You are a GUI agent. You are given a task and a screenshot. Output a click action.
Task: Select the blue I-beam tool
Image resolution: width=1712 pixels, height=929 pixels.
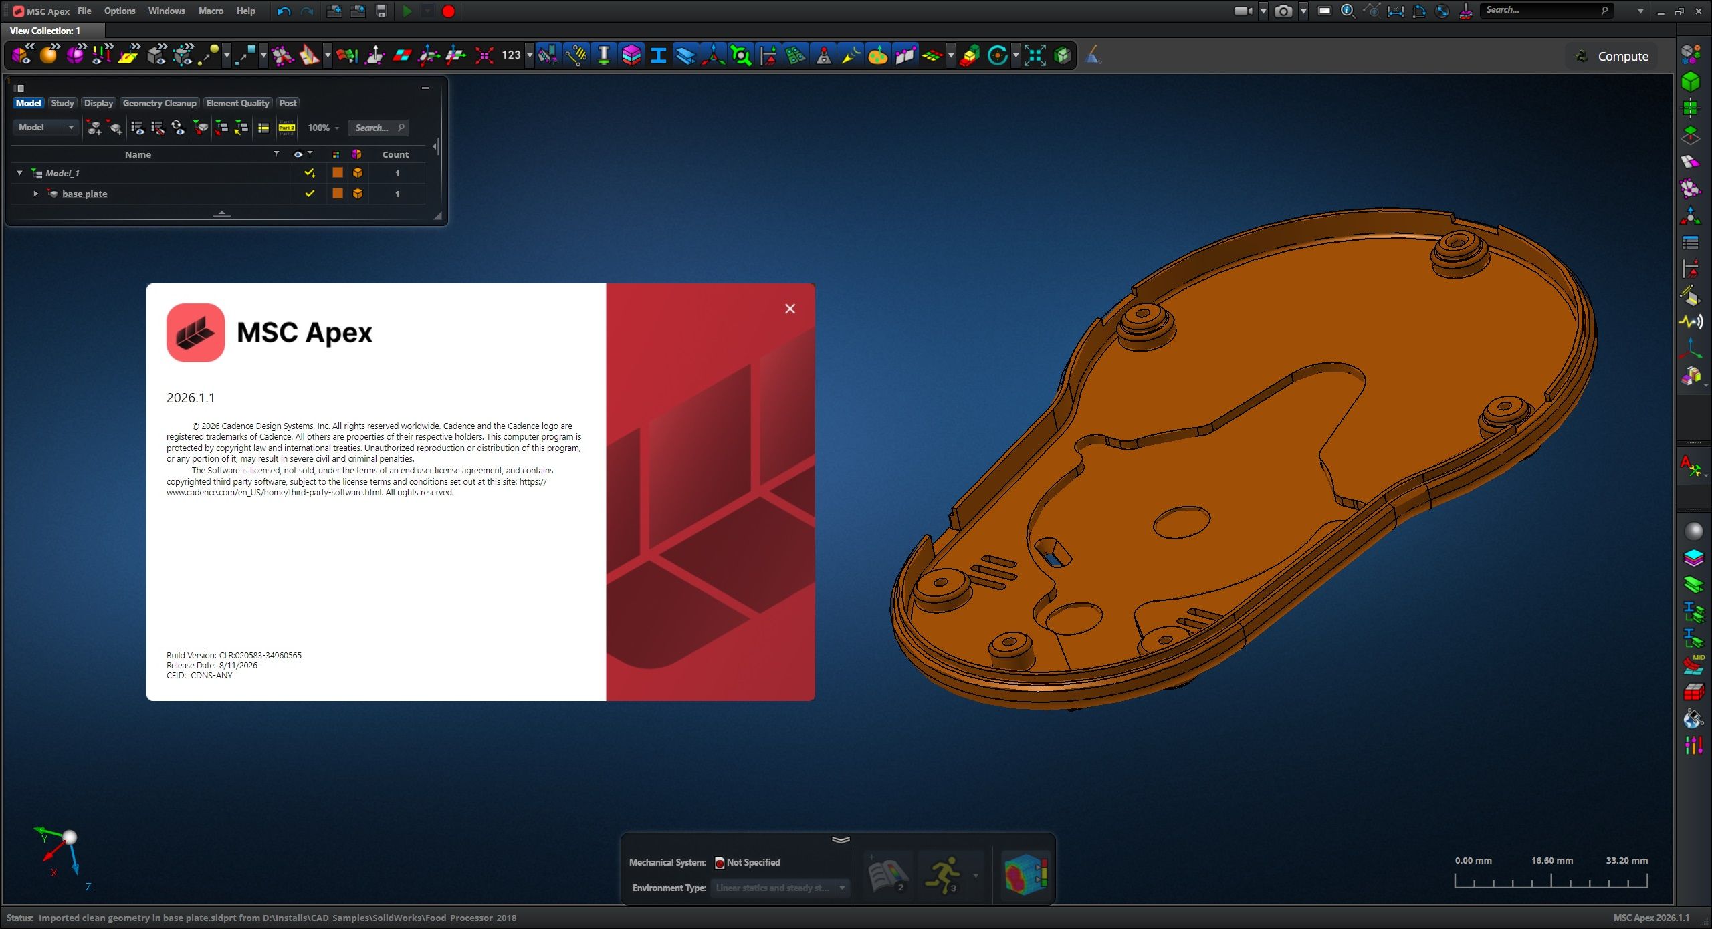tap(659, 55)
